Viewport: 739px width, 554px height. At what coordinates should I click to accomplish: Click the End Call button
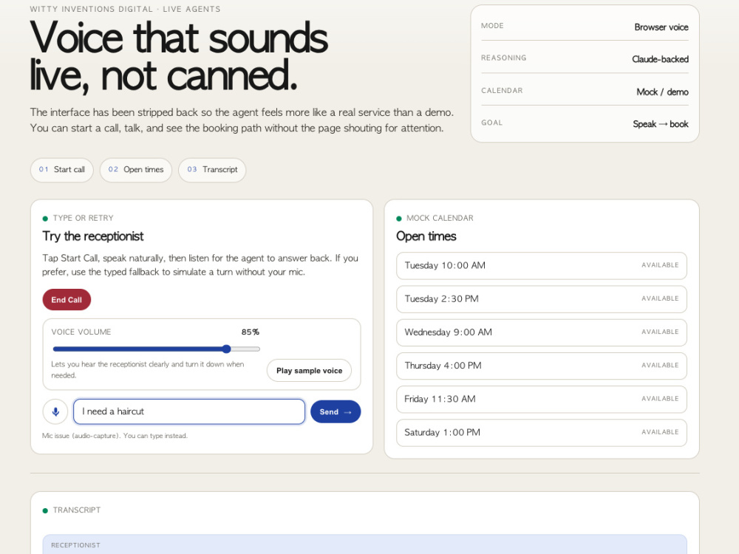[67, 300]
